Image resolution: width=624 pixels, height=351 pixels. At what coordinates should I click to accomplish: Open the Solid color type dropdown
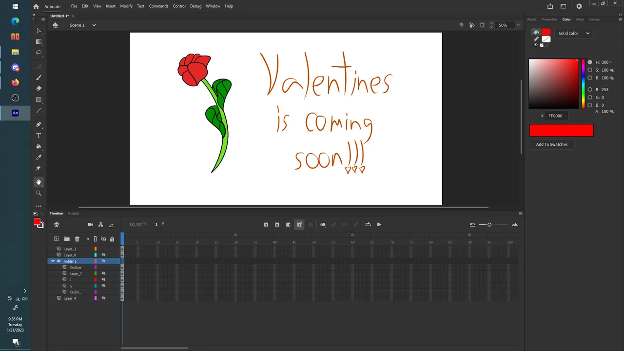pos(573,33)
